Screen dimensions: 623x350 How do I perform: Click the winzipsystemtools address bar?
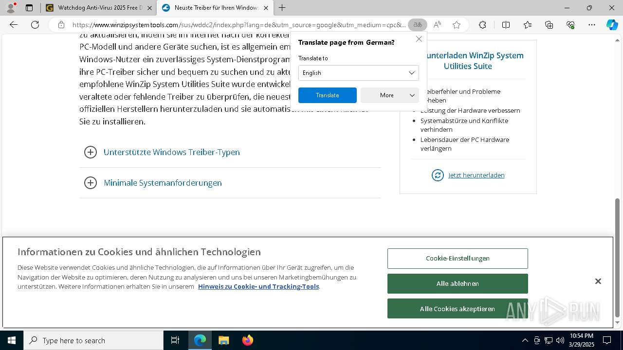238,25
